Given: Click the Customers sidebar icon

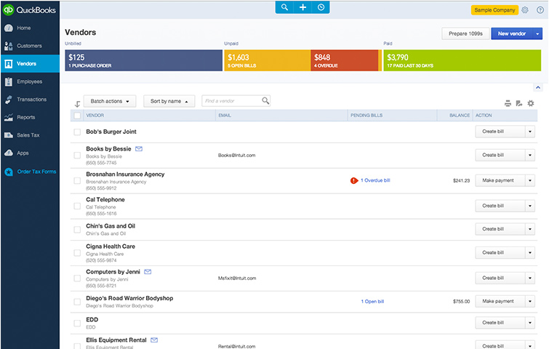Looking at the screenshot, I should 9,46.
